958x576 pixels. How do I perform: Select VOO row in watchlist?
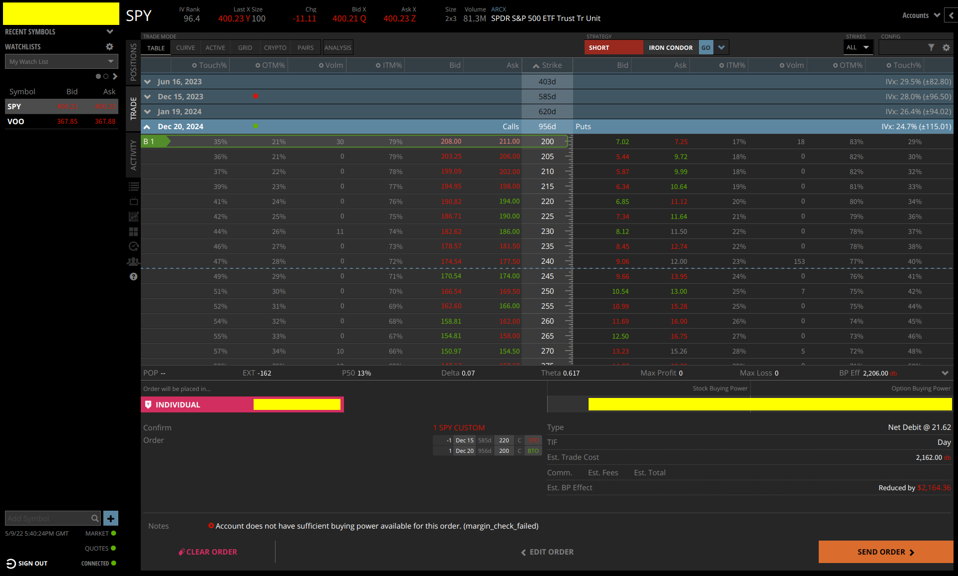[61, 121]
